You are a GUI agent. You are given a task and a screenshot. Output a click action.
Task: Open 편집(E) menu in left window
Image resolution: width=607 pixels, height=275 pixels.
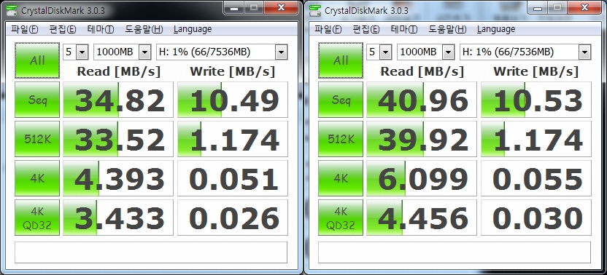63,29
